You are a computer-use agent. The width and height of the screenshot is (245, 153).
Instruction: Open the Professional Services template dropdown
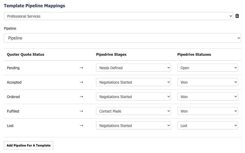(x=119, y=16)
